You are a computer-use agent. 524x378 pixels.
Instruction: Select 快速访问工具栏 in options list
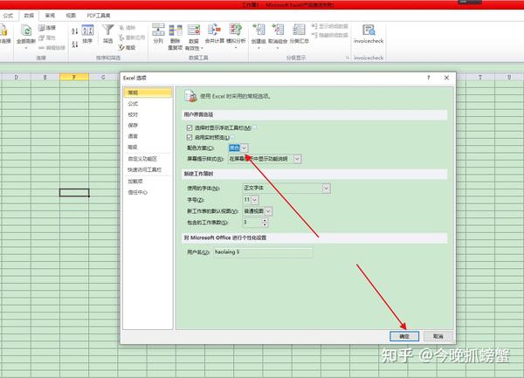click(148, 169)
